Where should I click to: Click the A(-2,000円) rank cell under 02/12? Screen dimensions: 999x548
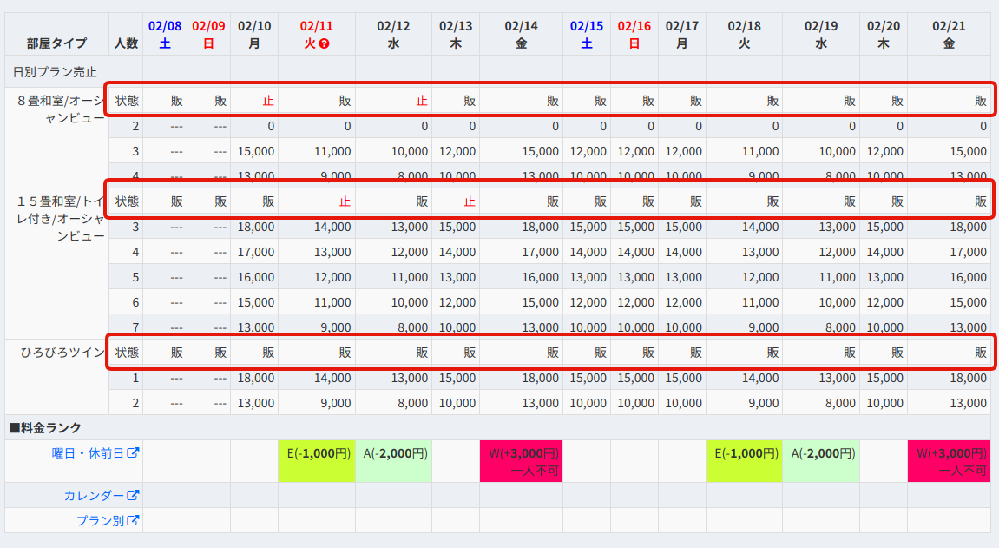click(x=394, y=460)
